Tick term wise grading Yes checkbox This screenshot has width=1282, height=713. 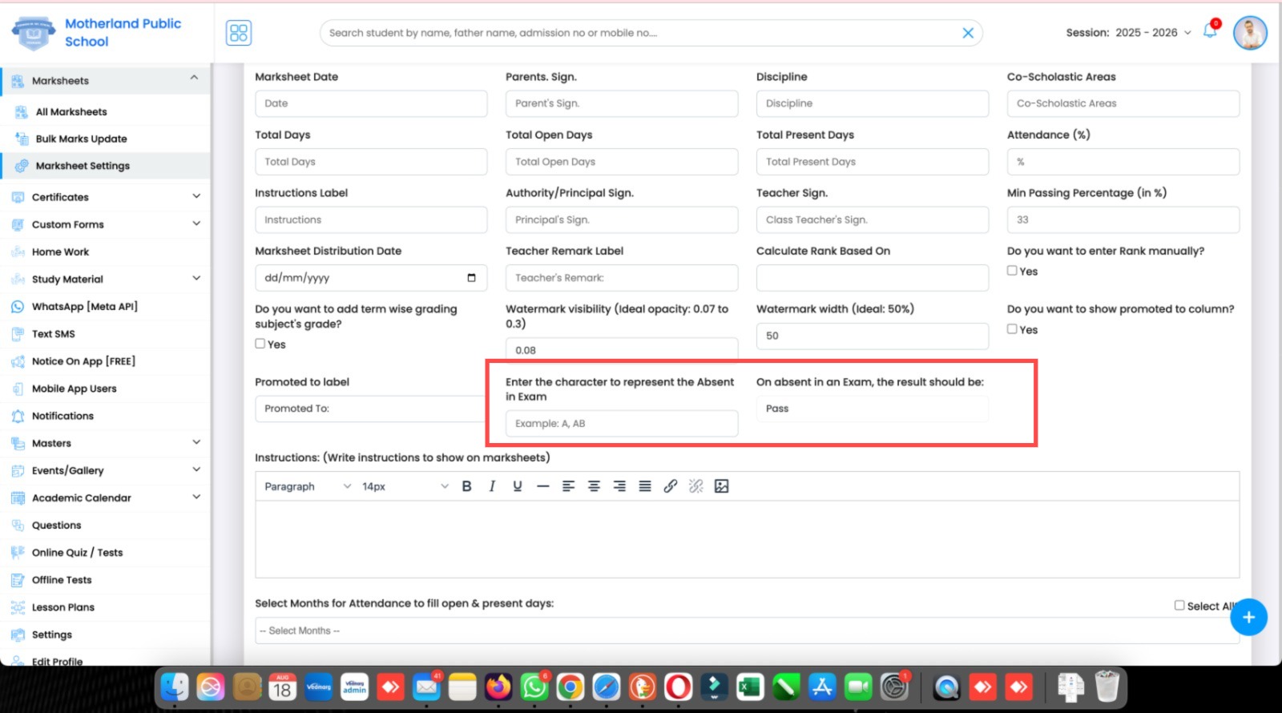[x=260, y=344]
